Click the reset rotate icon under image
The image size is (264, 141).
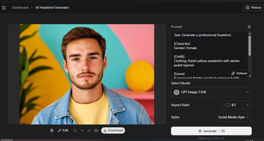coord(75,130)
